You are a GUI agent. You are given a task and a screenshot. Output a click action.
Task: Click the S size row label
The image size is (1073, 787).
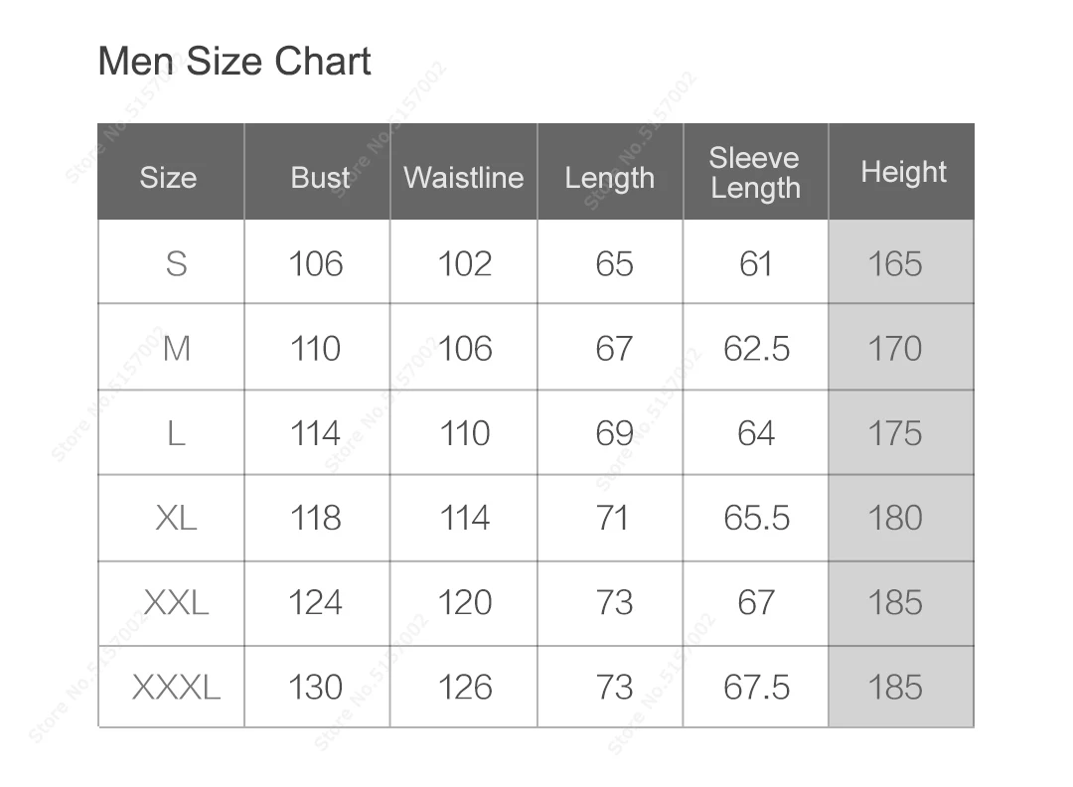[x=176, y=263]
